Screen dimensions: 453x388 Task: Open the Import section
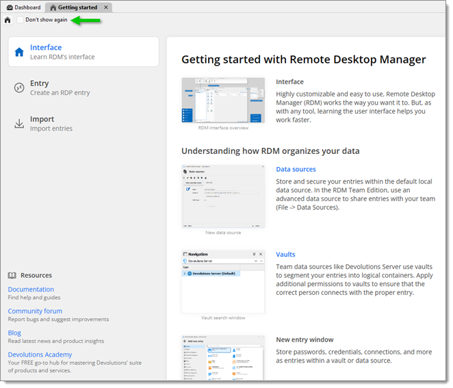[83, 123]
